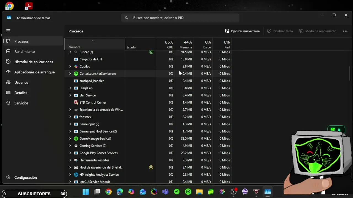Sort by the Disco column header

(203, 44)
